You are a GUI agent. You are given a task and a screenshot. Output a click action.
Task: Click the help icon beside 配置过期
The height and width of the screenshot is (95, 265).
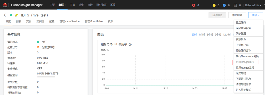[54, 47]
